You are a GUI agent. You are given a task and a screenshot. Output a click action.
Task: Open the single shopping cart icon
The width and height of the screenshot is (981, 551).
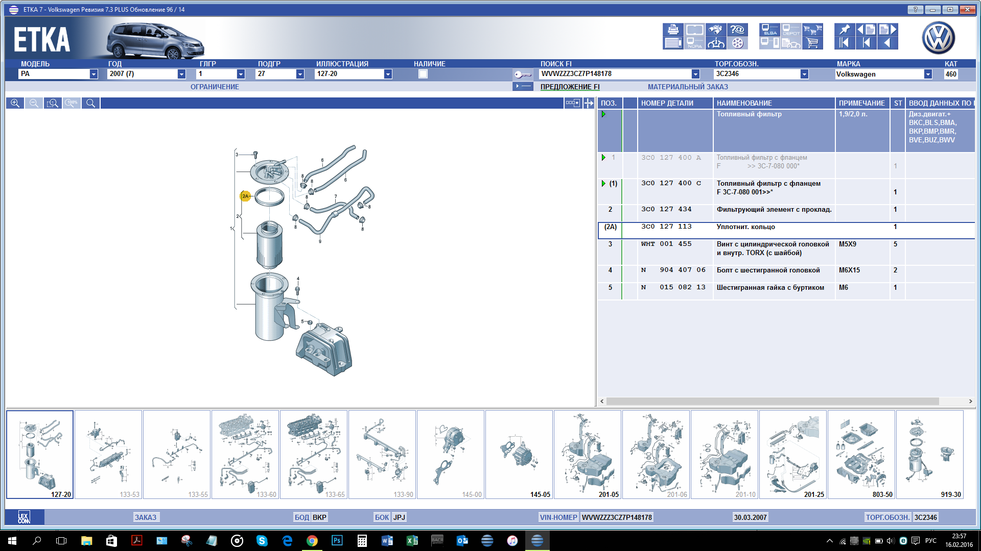[812, 43]
